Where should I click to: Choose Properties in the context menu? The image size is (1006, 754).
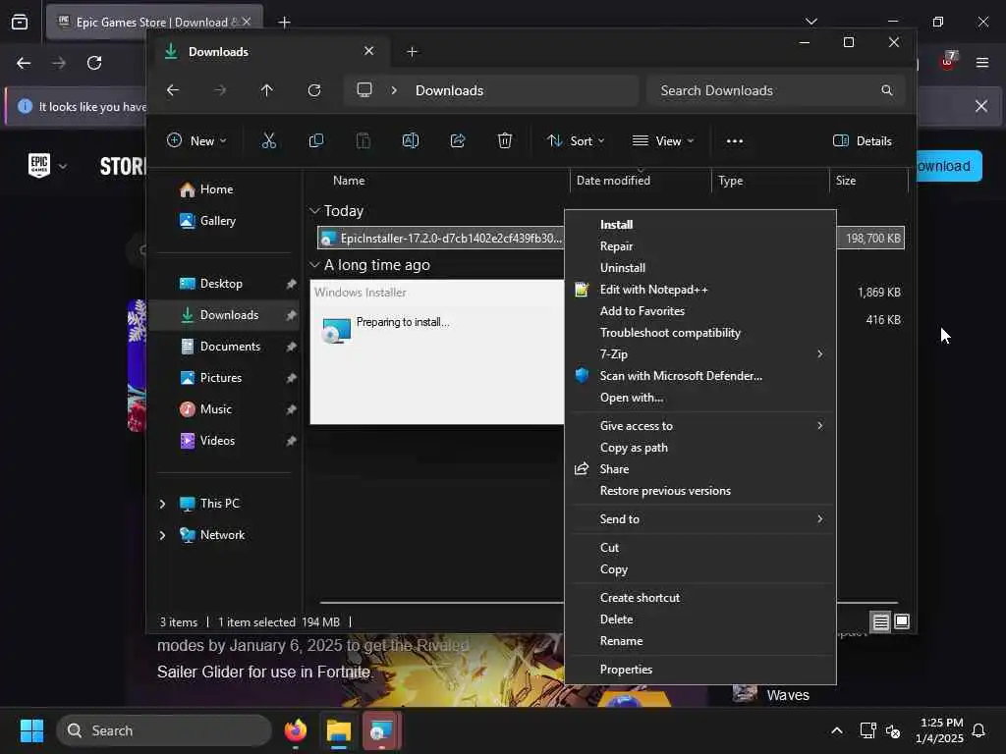[699, 670]
